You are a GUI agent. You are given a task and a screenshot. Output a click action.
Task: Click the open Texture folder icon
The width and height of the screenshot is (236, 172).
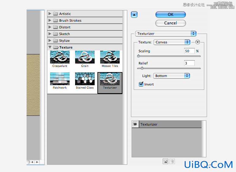pos(56,47)
